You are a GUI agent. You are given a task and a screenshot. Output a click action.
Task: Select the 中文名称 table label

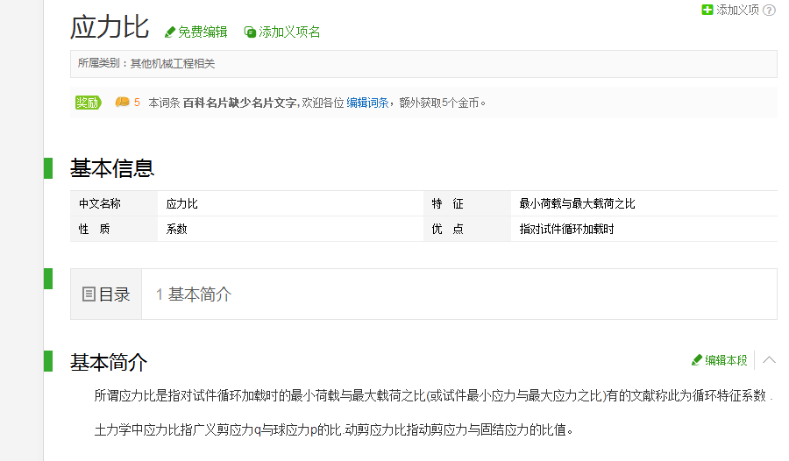coord(100,203)
